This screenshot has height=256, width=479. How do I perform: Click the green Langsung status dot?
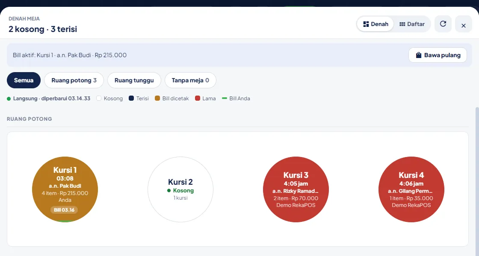click(9, 99)
